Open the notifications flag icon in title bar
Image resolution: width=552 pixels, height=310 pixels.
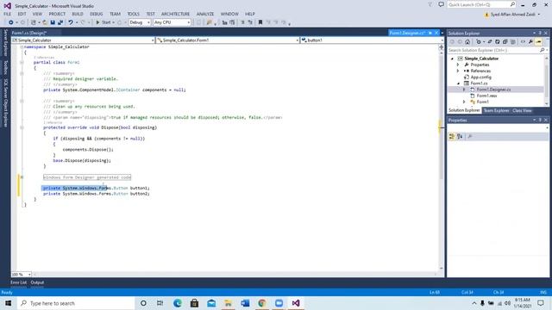pos(430,4)
